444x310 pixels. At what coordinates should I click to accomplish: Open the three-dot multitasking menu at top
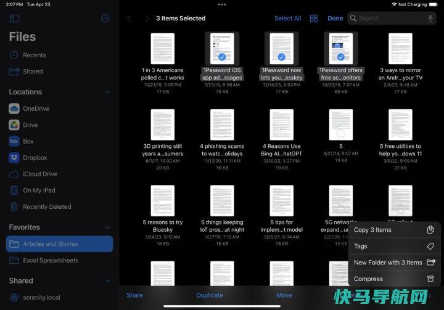tap(222, 4)
